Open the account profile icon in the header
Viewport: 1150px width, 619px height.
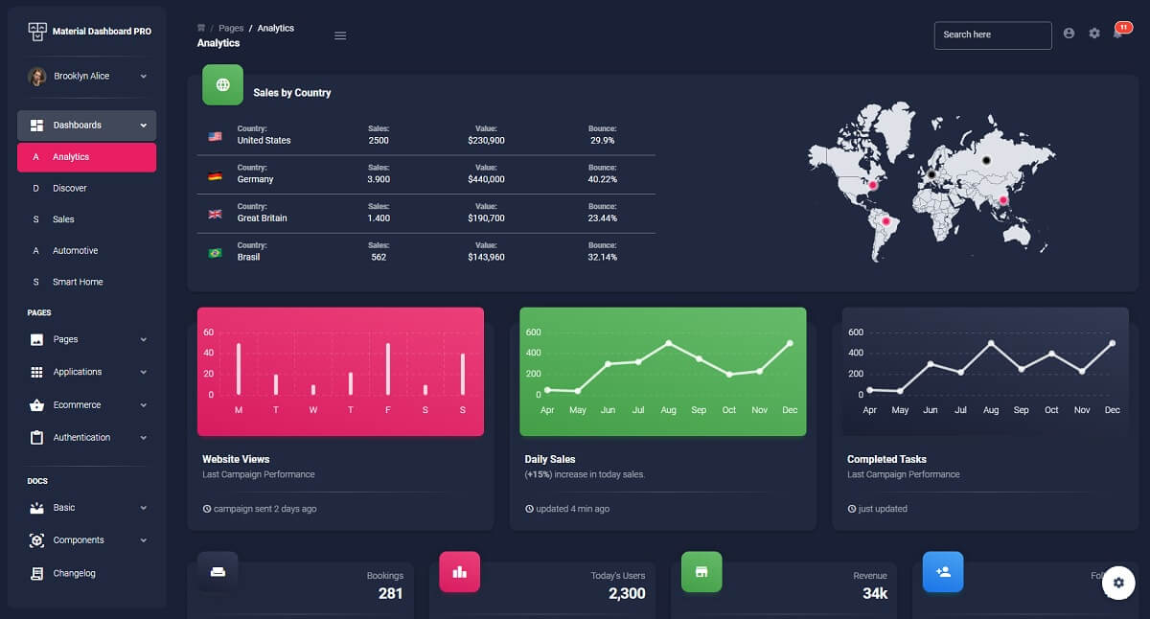click(1069, 33)
